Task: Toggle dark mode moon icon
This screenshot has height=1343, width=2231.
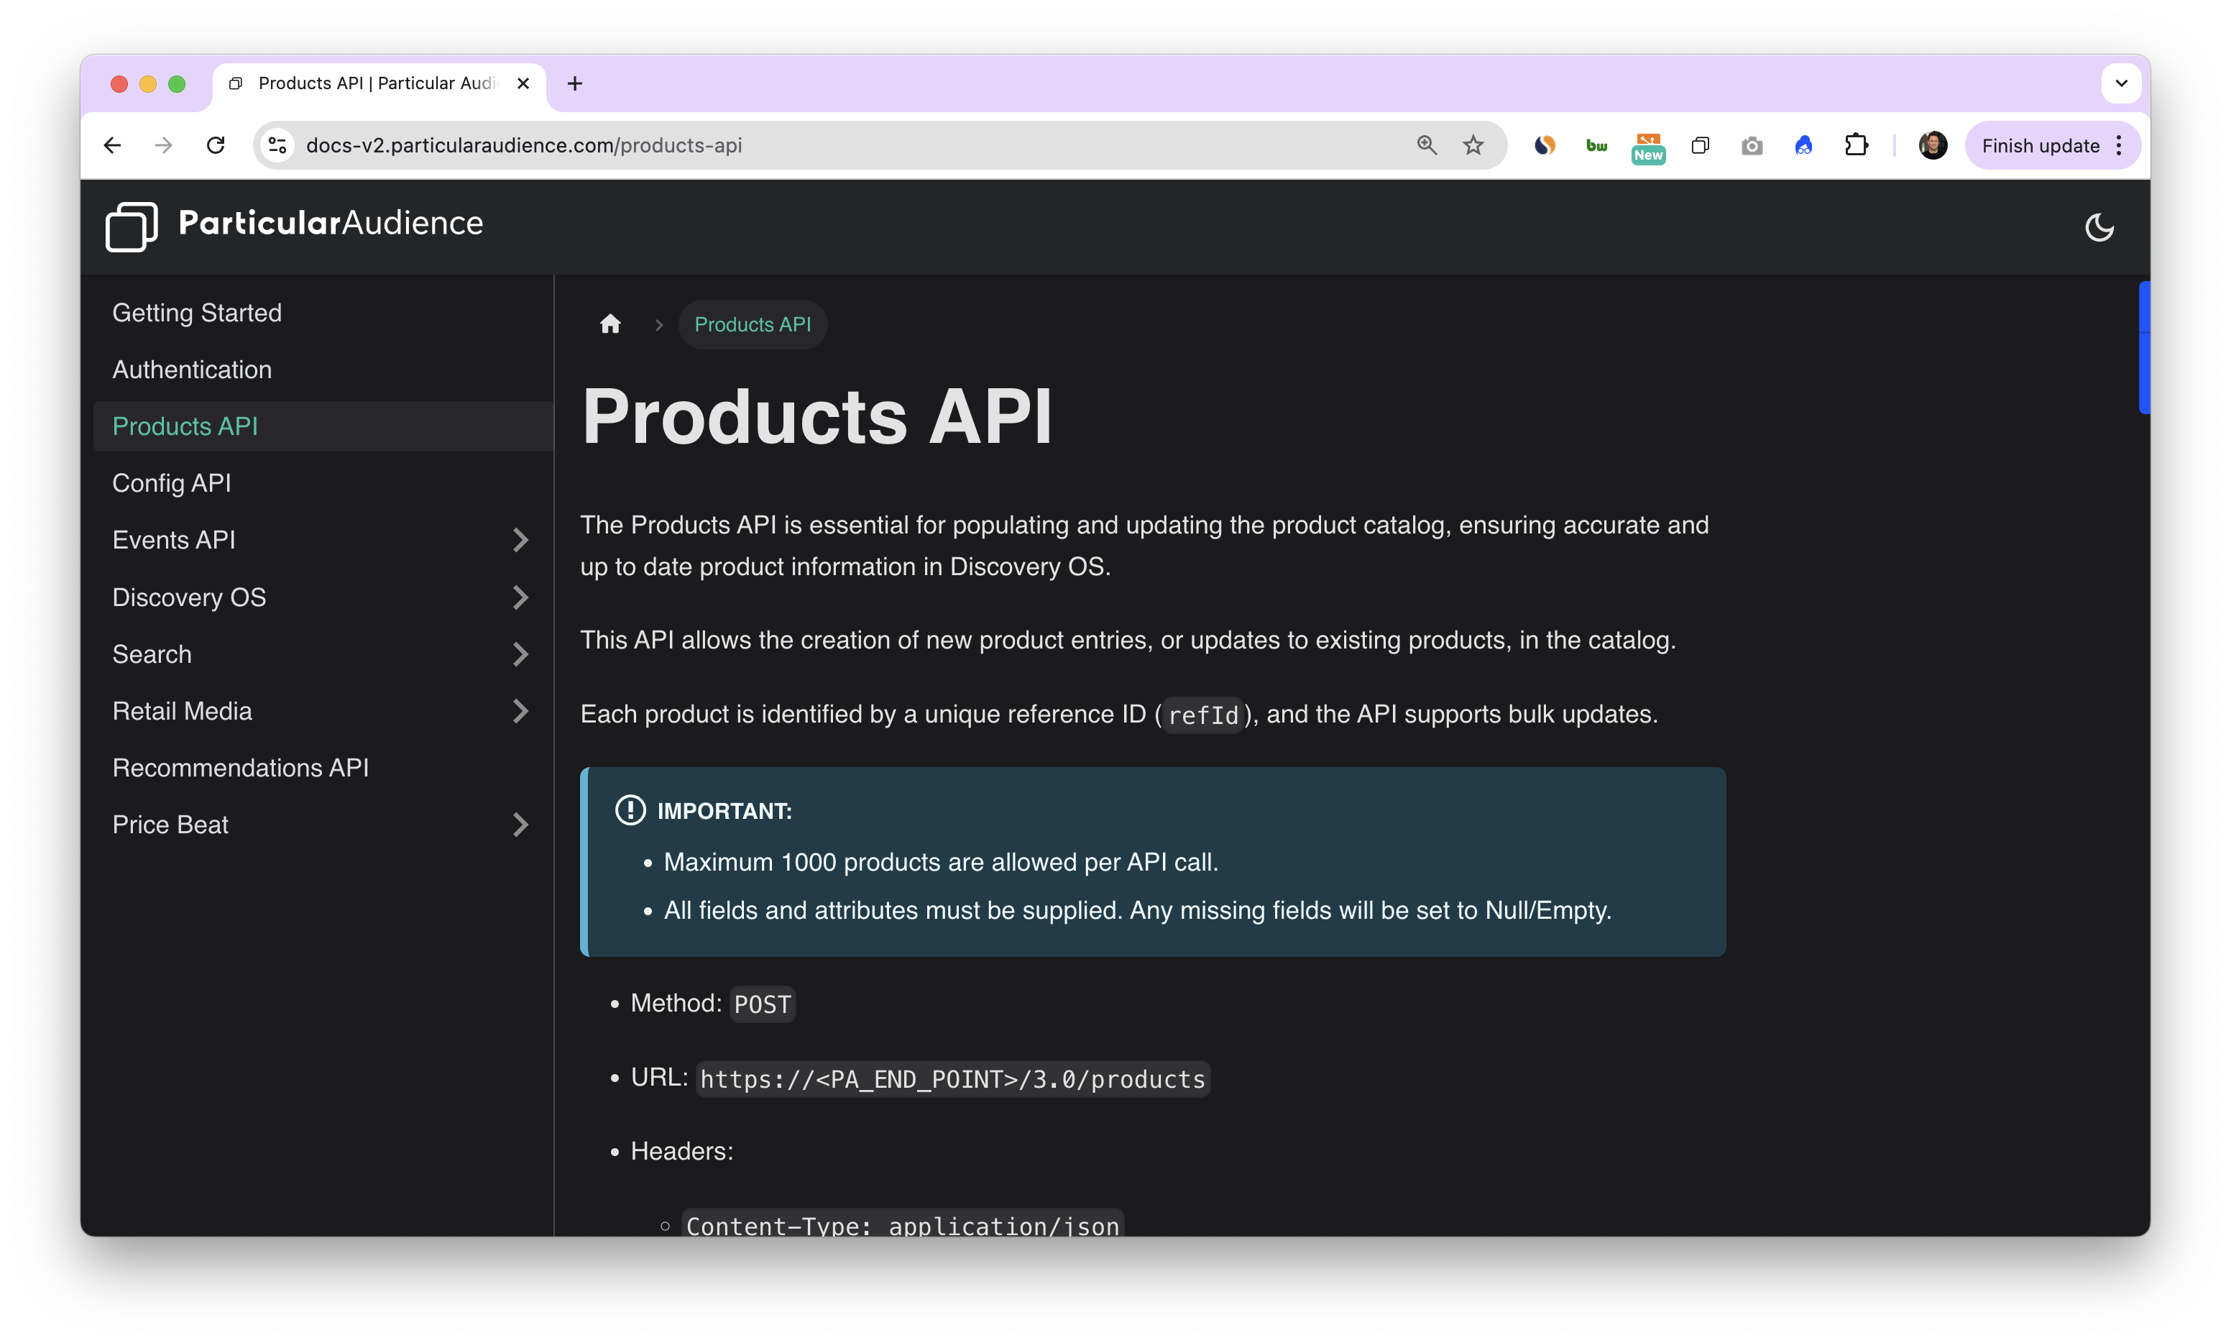Action: click(2098, 227)
